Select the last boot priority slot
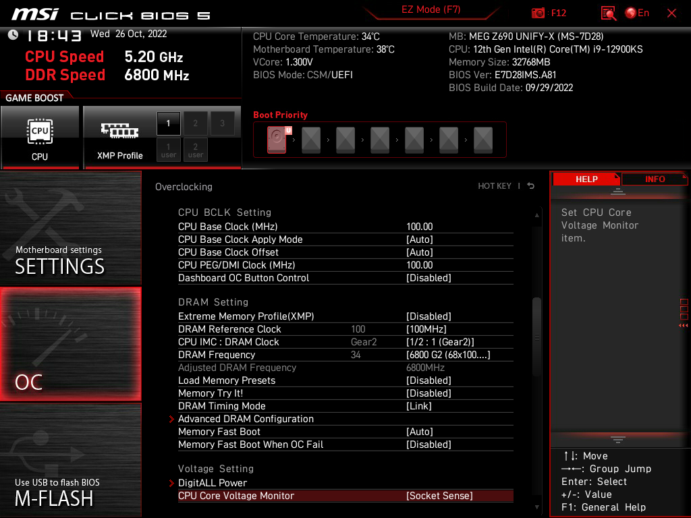 click(483, 140)
